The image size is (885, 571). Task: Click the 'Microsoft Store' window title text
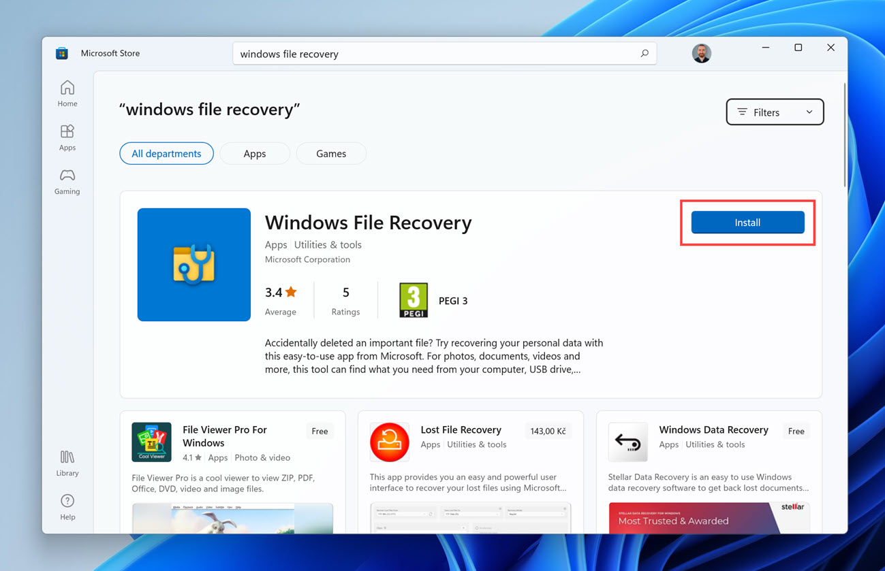click(x=110, y=53)
